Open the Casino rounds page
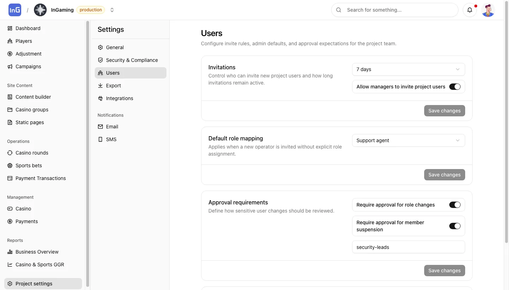 click(32, 153)
